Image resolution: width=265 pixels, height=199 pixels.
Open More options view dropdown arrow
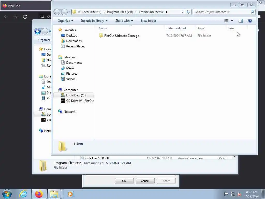pyautogui.click(x=232, y=21)
